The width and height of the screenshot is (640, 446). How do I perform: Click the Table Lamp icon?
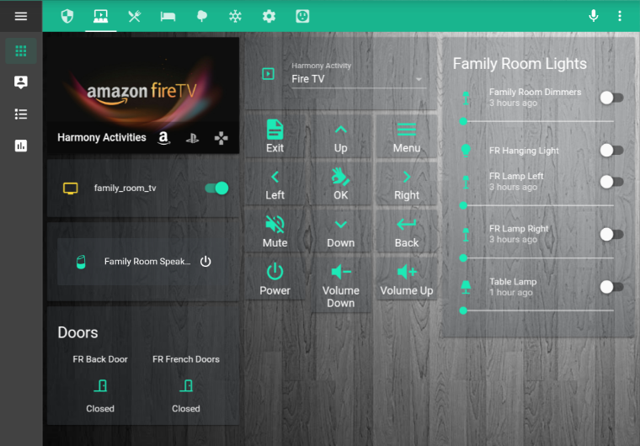(x=466, y=287)
